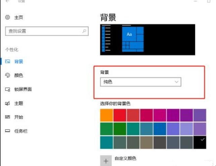Go to the 颜色 settings page
216x166 pixels.
[18, 75]
